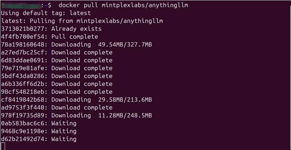
Task: Click the docker pull command text
Action: click(123, 5)
